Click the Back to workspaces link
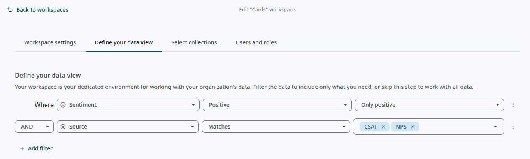Viewport: 530px width, 159px height. click(x=42, y=10)
